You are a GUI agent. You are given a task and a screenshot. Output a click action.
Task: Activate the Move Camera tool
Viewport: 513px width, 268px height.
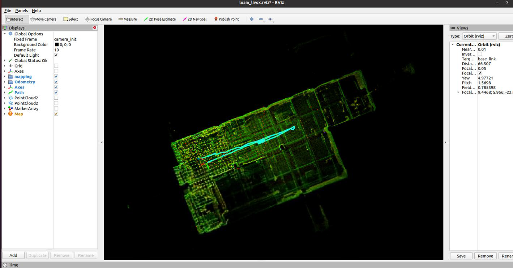coord(43,19)
